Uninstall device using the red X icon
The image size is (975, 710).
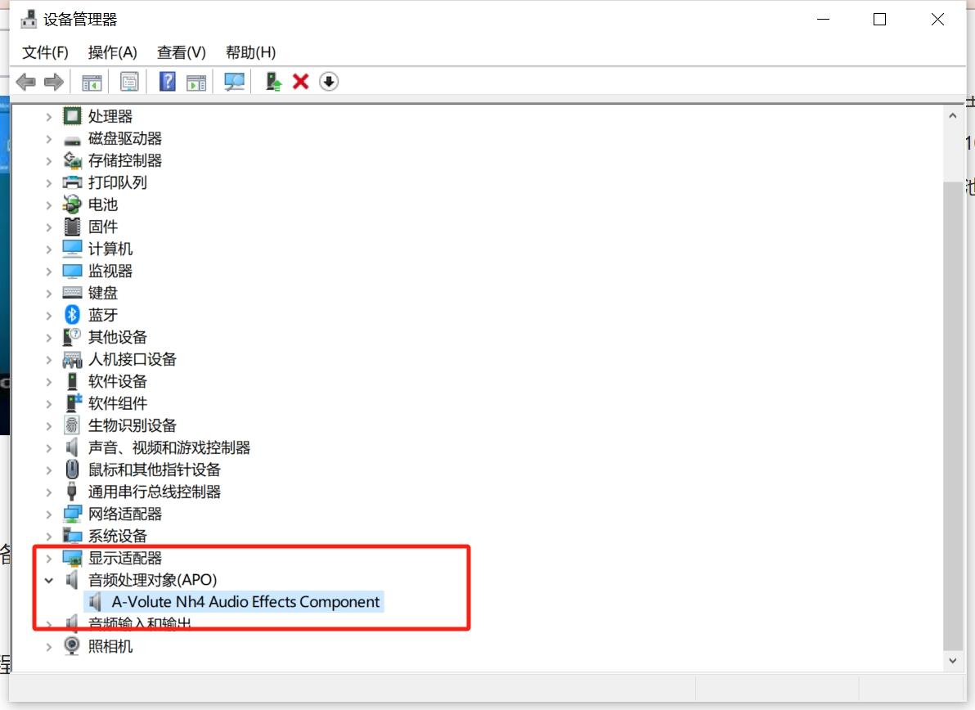point(300,81)
